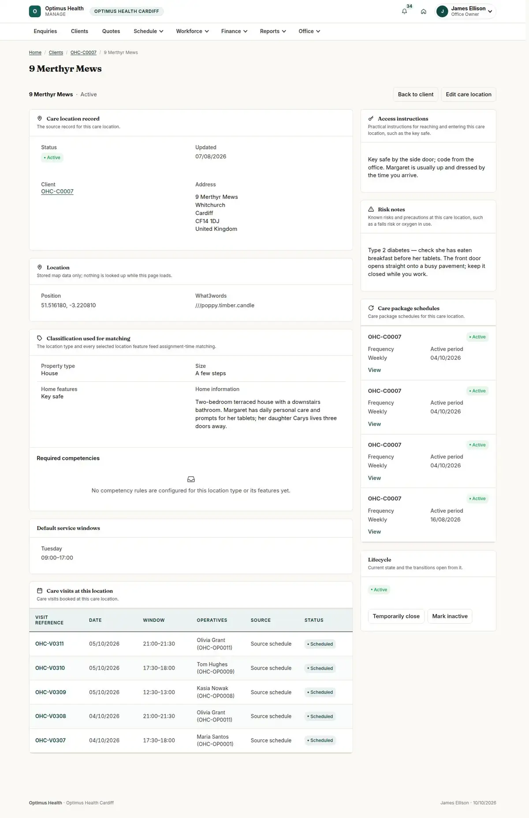Click the Care package schedules refresh icon

(371, 308)
